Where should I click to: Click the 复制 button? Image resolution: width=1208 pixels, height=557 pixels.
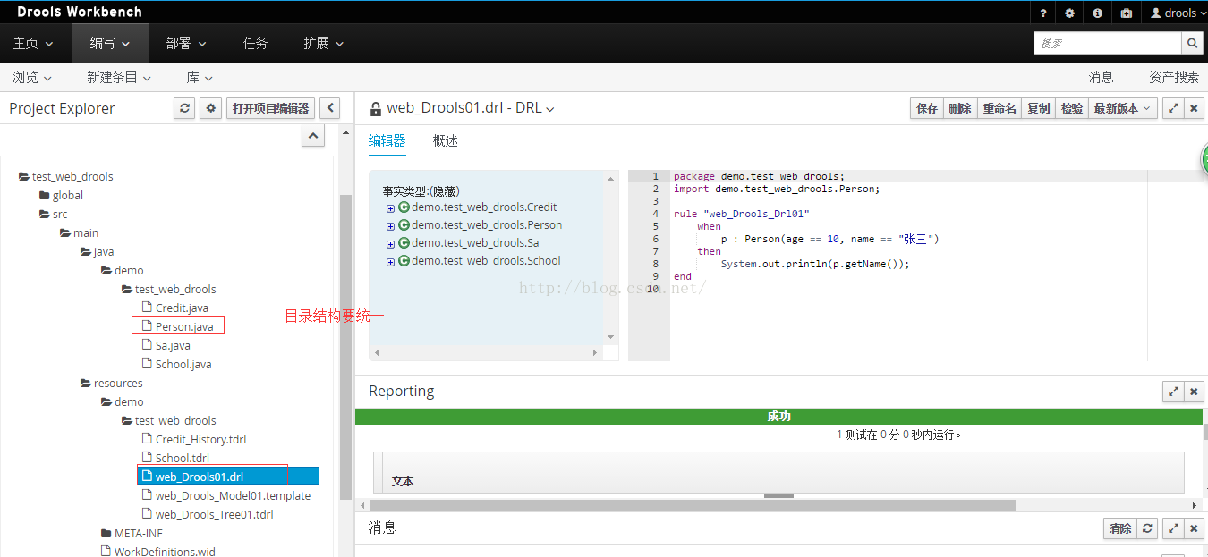click(1039, 108)
